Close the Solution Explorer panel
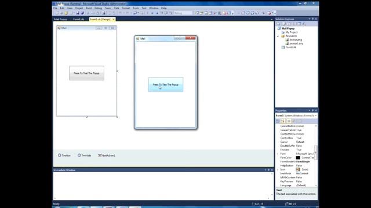 point(316,19)
